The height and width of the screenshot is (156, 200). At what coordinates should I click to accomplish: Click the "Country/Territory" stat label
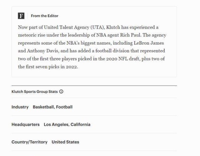[29, 142]
